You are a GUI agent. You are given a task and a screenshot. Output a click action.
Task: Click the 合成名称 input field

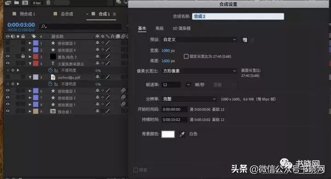238,16
